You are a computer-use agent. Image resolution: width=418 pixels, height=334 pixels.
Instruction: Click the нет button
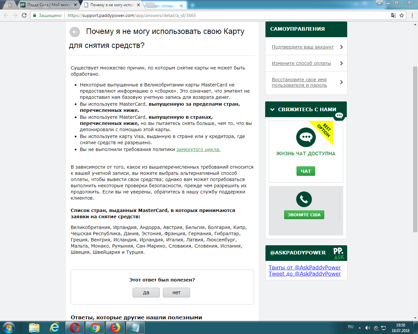[176, 293]
